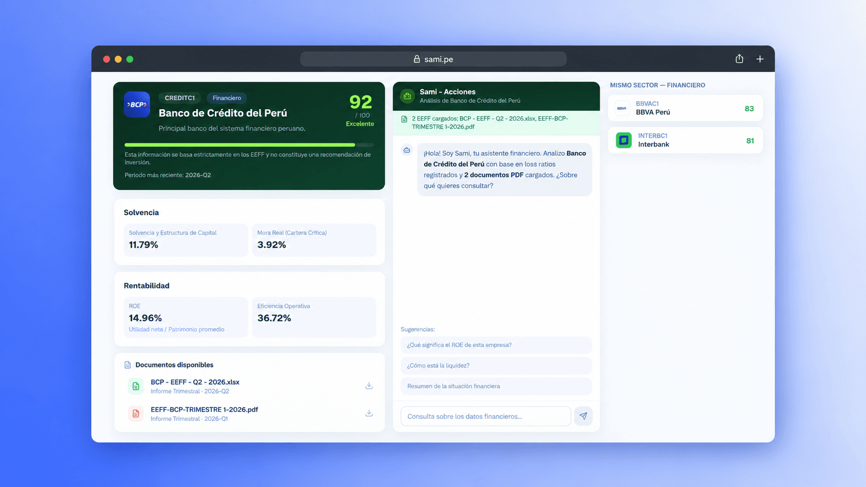Click the investment disclaimer text

248,158
